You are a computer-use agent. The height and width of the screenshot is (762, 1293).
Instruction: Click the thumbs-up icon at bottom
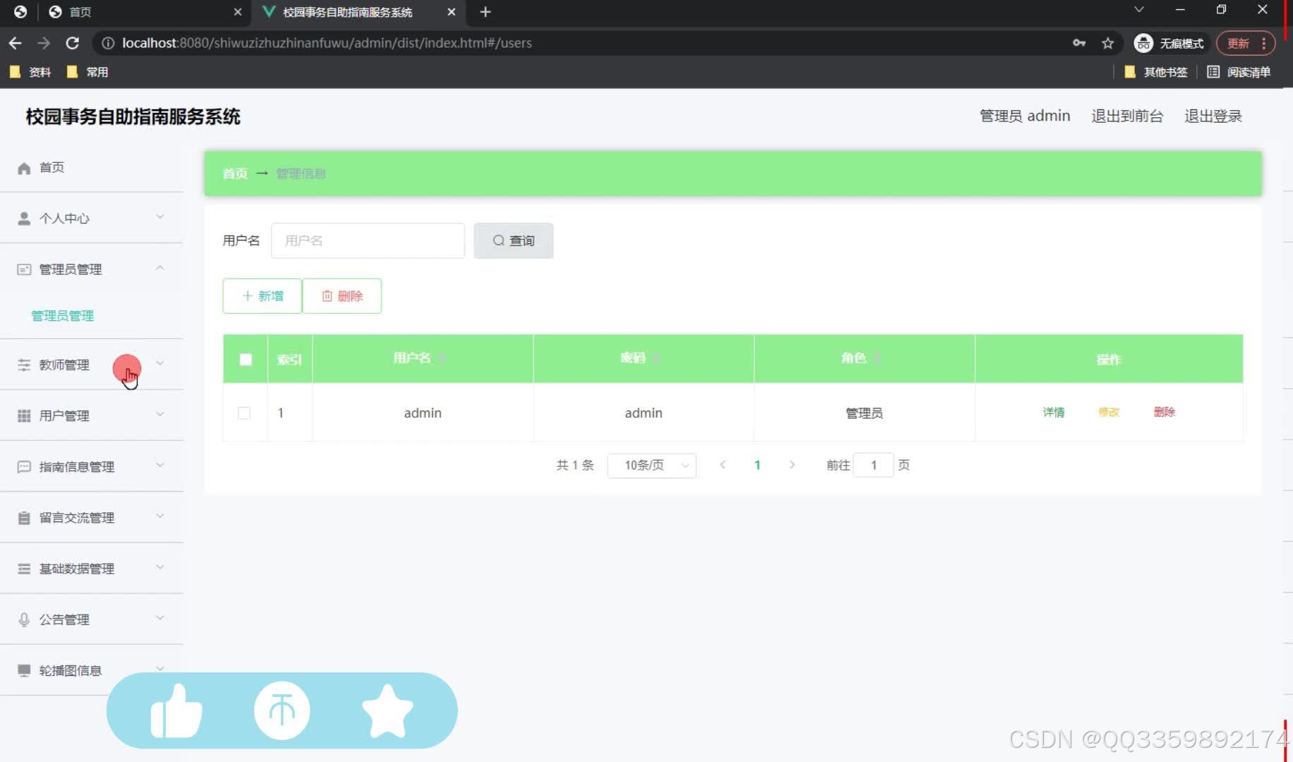(x=176, y=710)
